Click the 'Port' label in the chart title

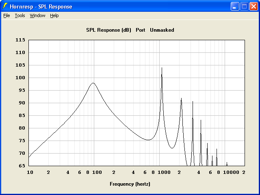[x=141, y=30]
